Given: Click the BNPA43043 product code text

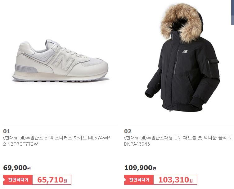Looking at the screenshot, I should [x=137, y=144].
